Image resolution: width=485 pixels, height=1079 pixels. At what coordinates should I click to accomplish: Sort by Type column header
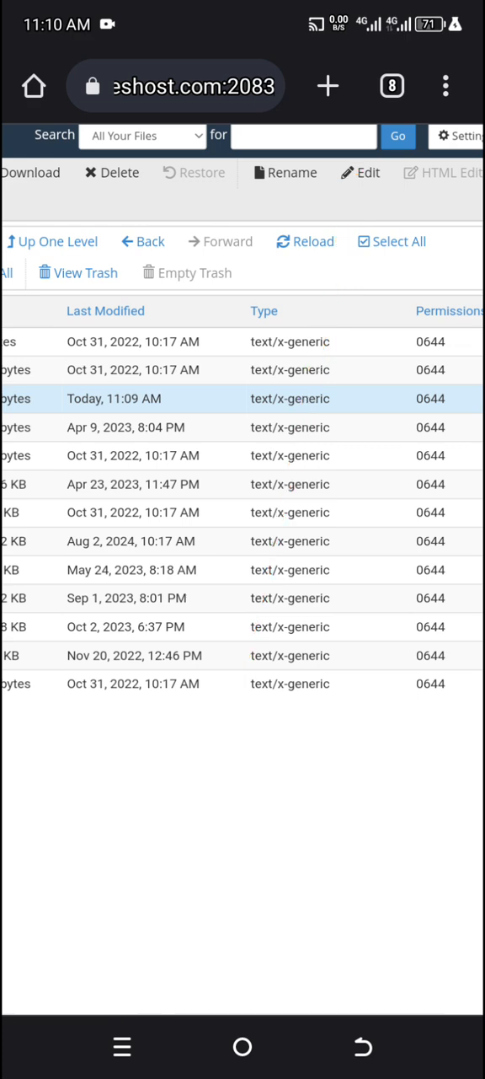[264, 311]
